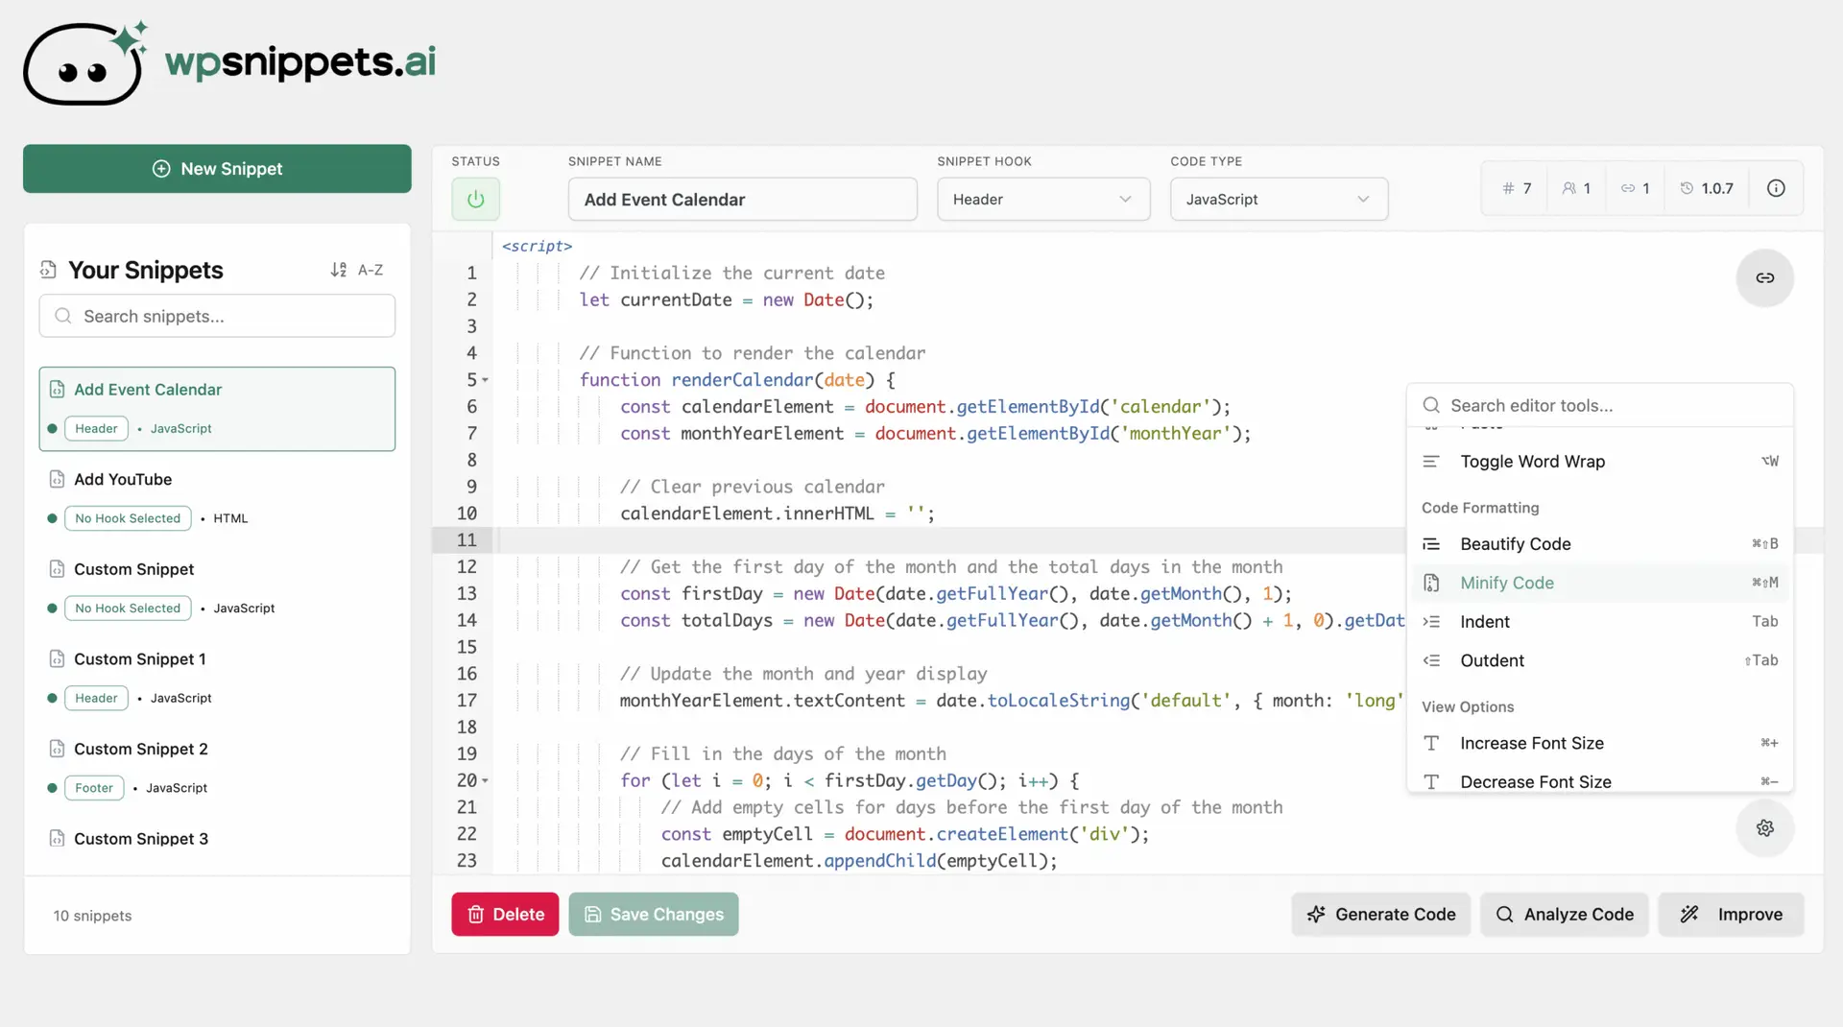Click View Options section heading
The width and height of the screenshot is (1843, 1027).
point(1468,706)
